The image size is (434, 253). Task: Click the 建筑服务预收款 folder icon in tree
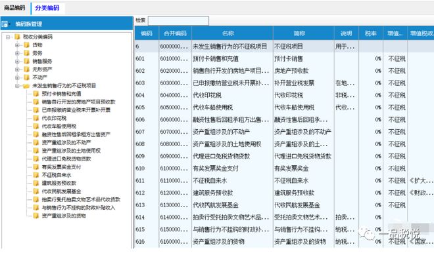pos(36,184)
